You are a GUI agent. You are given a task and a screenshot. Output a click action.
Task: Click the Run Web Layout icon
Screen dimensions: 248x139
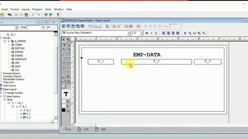(x=46, y=15)
